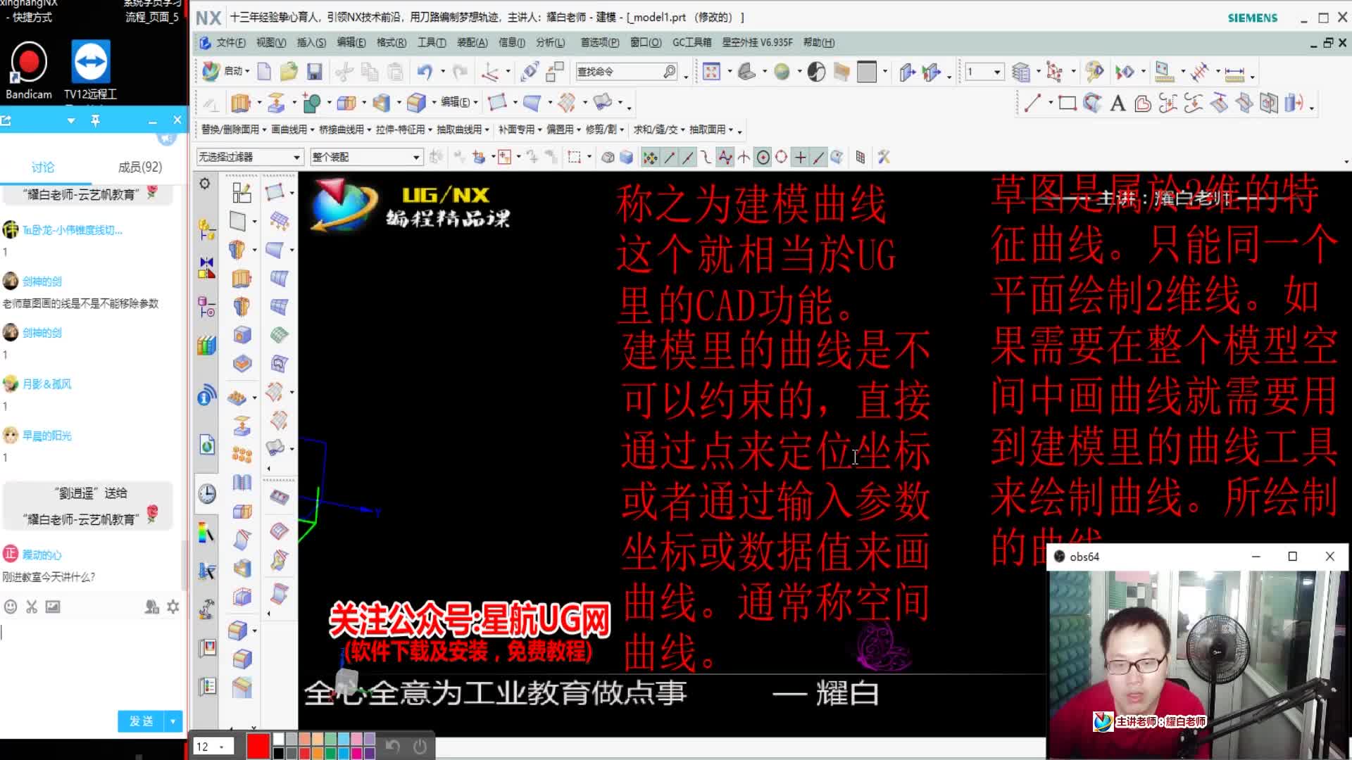Select the white pen color swatch
Screen dimensions: 1352x760
[278, 739]
